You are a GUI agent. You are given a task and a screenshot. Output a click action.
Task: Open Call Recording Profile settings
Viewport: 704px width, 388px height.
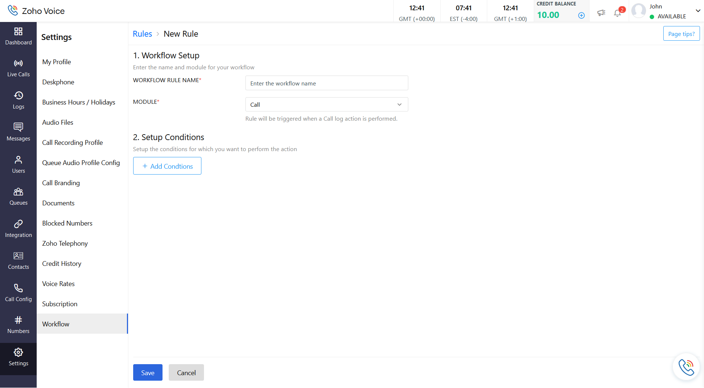tap(73, 143)
